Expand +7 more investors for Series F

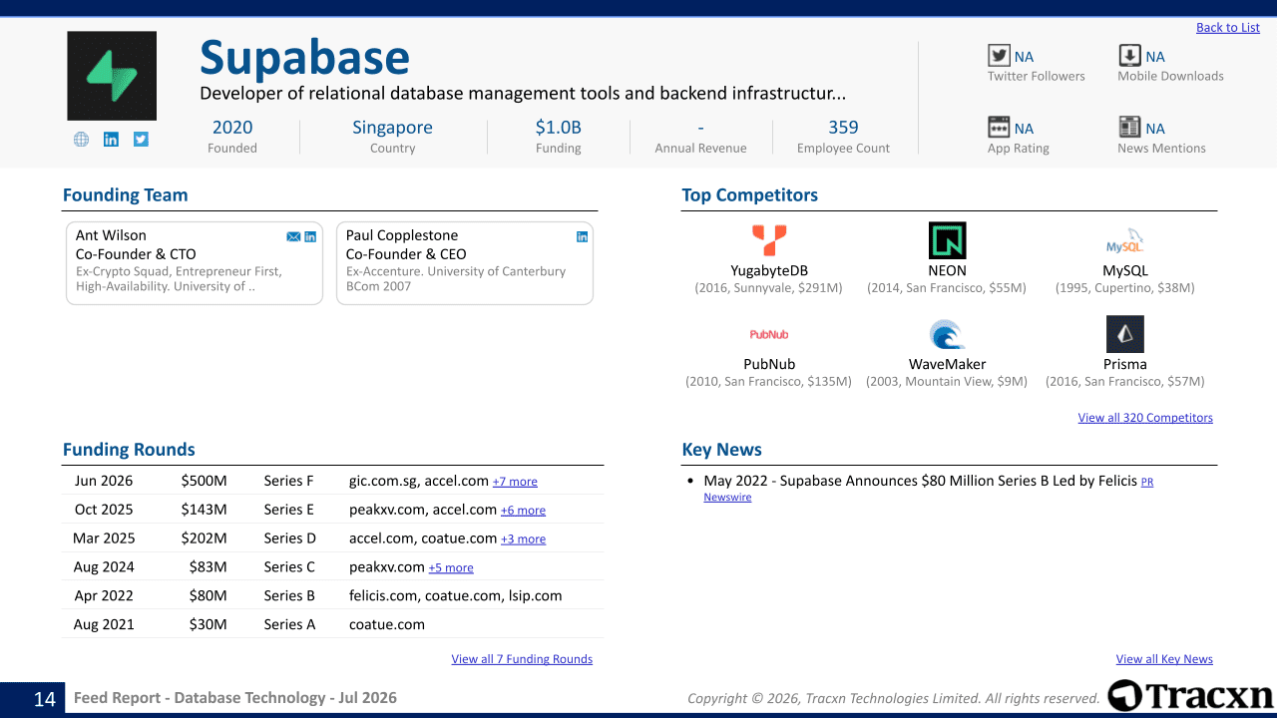pos(515,482)
